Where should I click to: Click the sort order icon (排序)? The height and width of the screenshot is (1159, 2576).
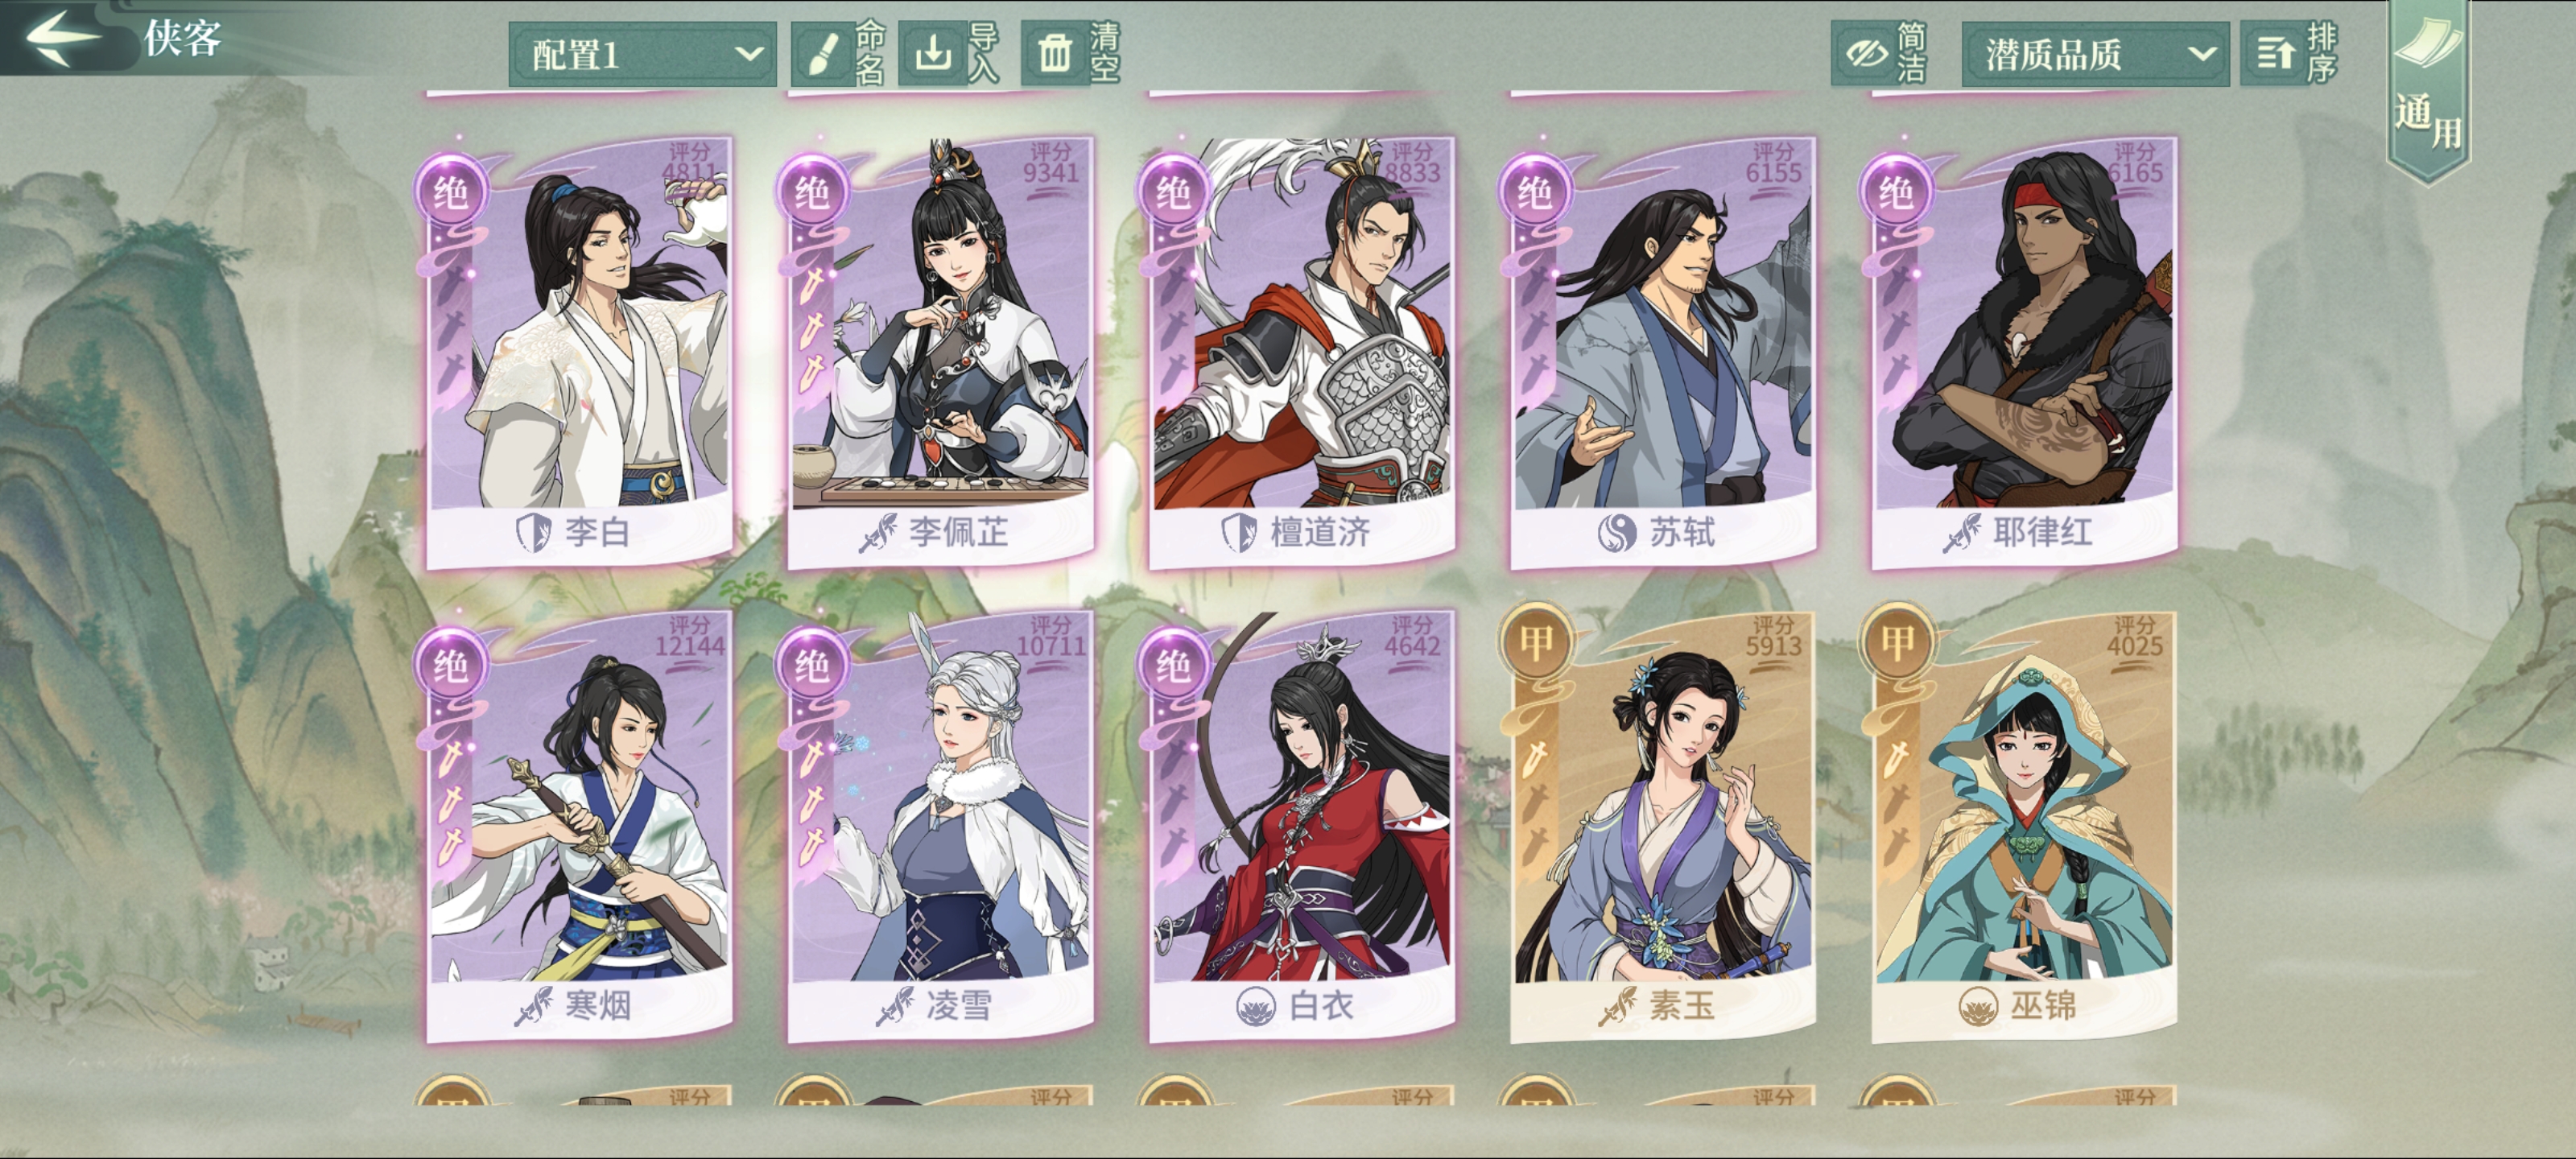click(2275, 53)
